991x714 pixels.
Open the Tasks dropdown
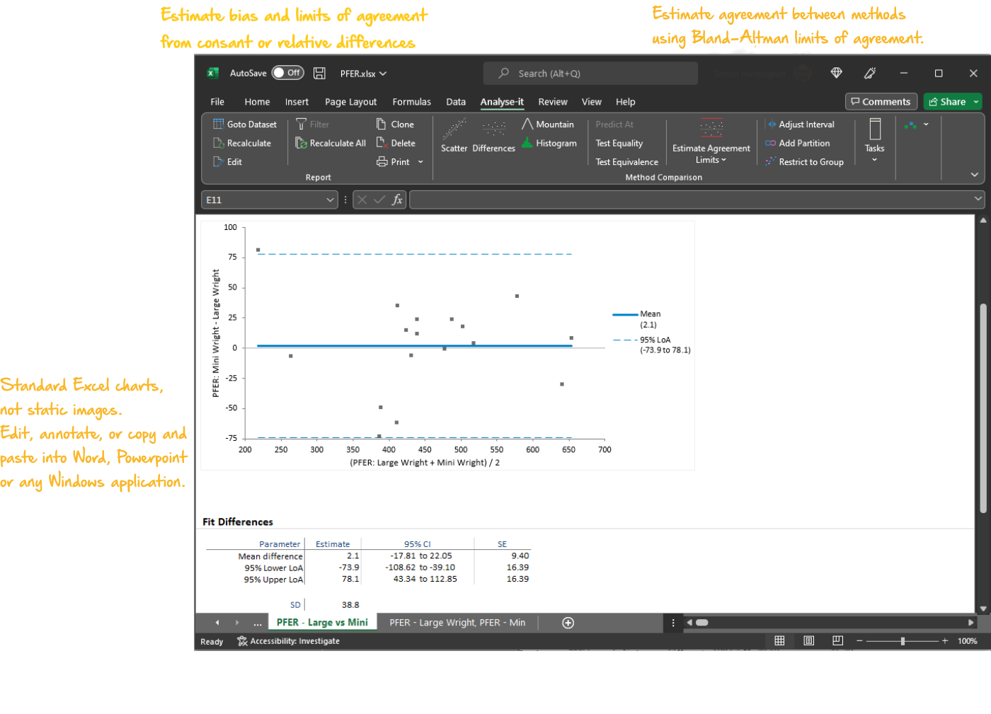(x=874, y=141)
